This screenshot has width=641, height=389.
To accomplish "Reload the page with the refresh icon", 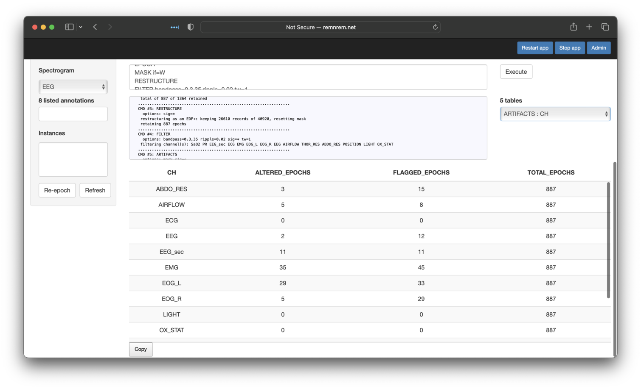I will [x=435, y=27].
